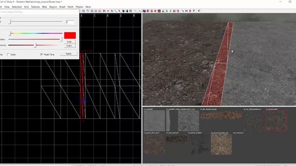Click the alpha slider at dialog top

pyautogui.click(x=36, y=22)
